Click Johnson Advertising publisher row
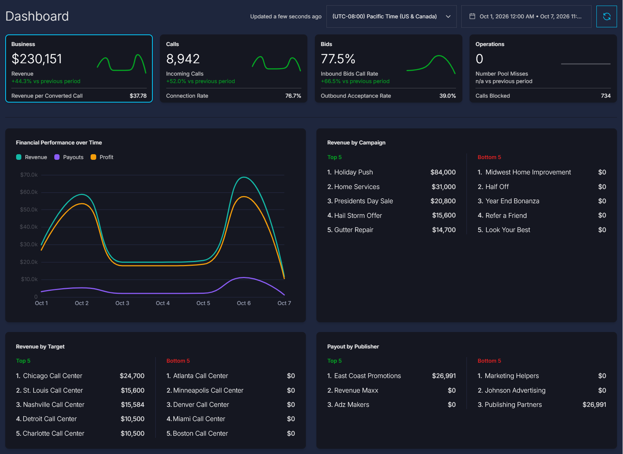Screen dimensions: 623x454 [542, 390]
